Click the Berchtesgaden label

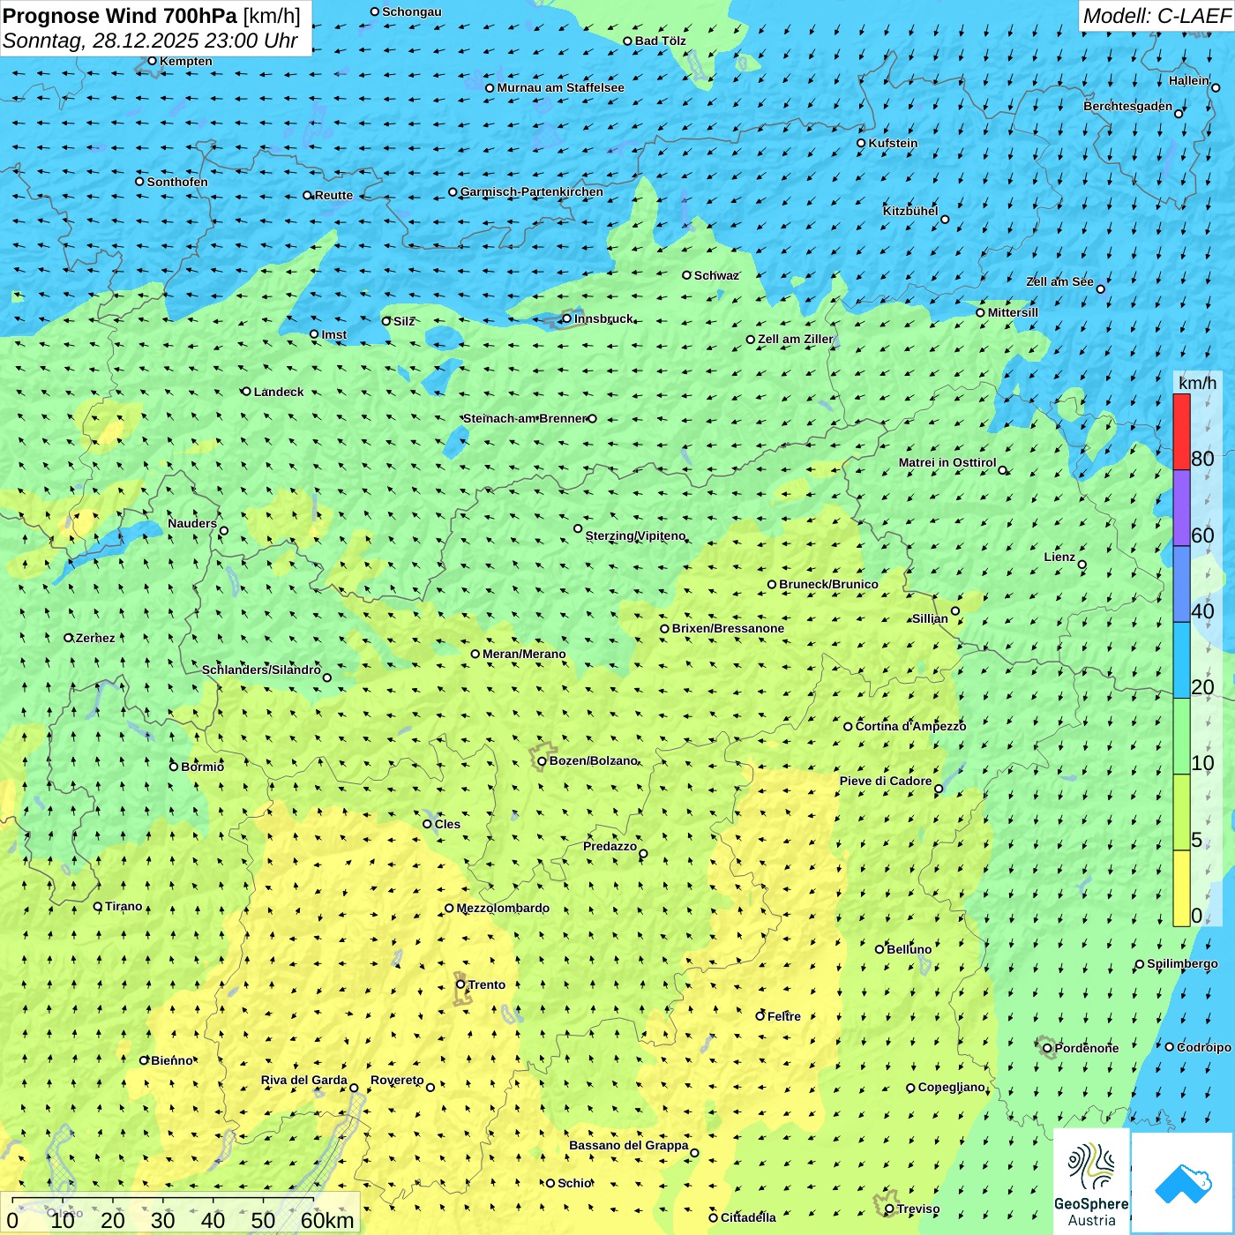click(x=1128, y=106)
